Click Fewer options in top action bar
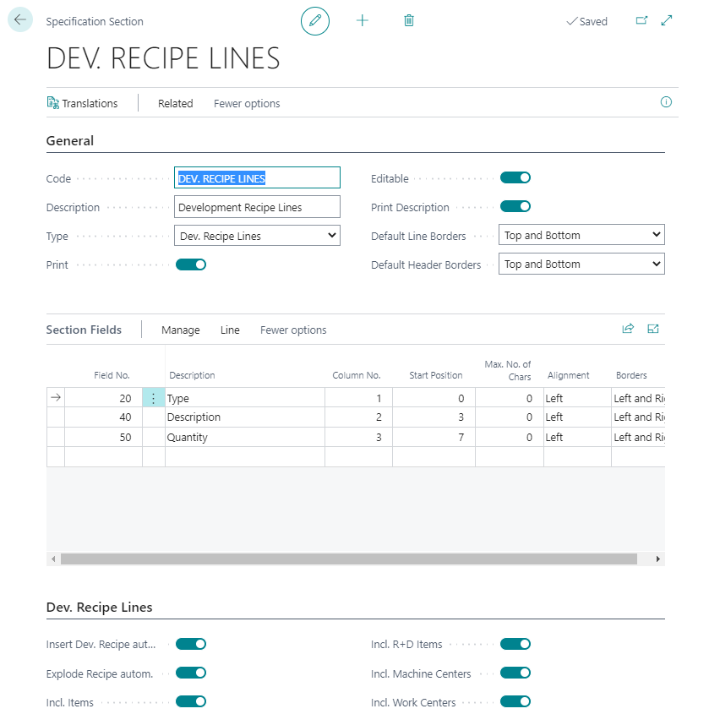Screen dimensions: 720x725 247,104
